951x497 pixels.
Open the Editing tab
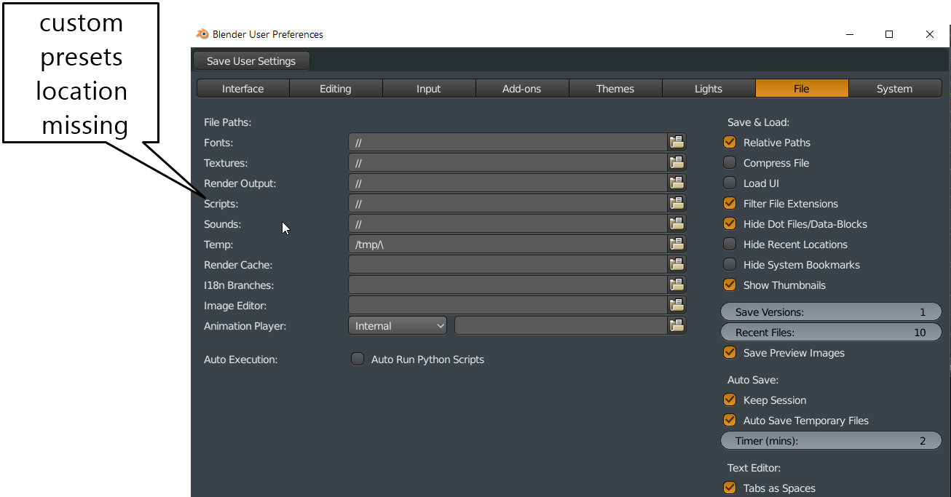click(336, 89)
